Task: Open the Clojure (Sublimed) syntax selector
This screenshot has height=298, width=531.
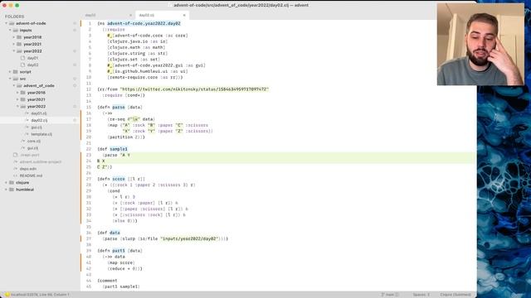Action: pyautogui.click(x=455, y=295)
